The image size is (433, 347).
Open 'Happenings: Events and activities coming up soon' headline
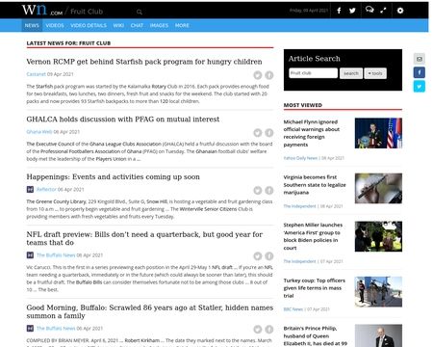point(113,177)
